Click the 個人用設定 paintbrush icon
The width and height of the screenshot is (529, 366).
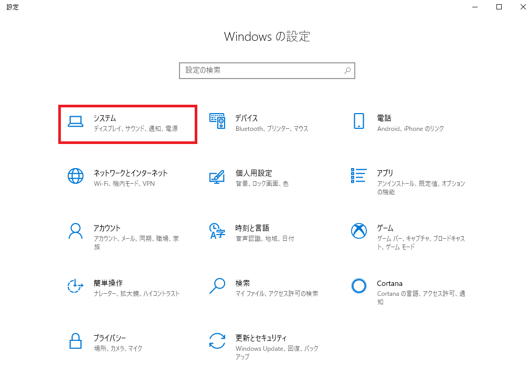(x=217, y=177)
